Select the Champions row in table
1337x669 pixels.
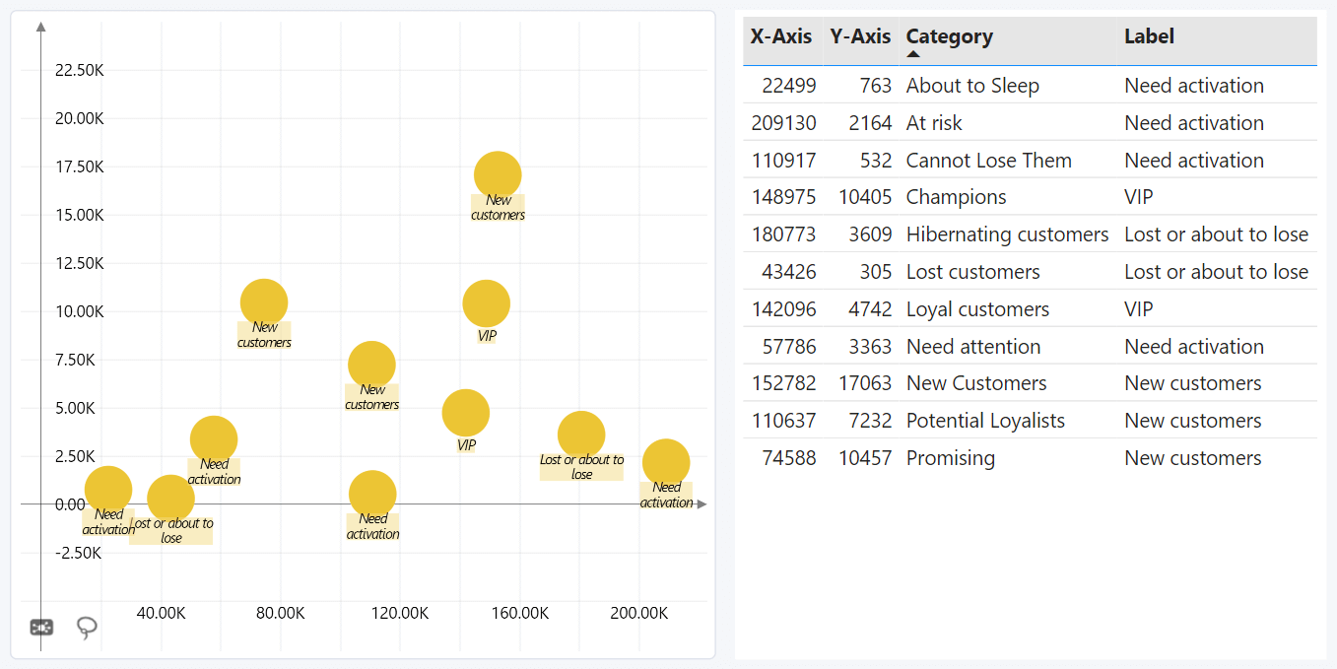click(956, 197)
